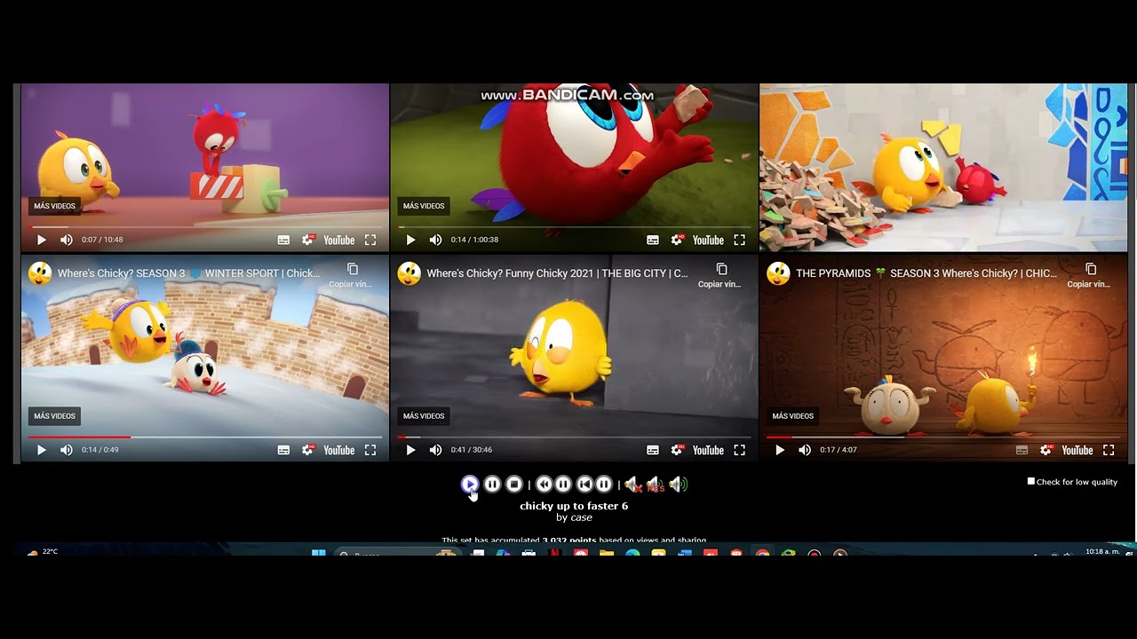The width and height of the screenshot is (1137, 639).
Task: Enter fullscreen on the WINTER SPORT video
Action: (370, 450)
